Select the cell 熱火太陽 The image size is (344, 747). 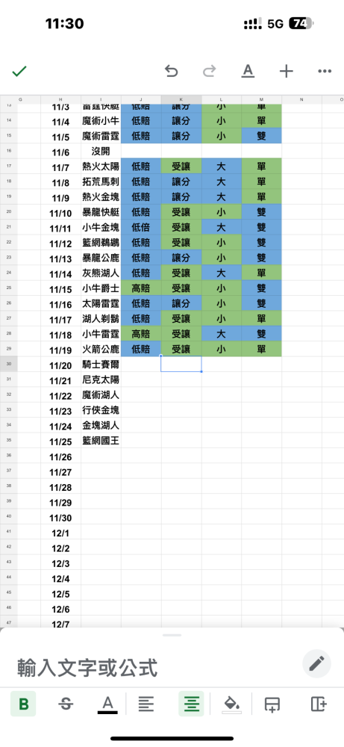pos(101,167)
